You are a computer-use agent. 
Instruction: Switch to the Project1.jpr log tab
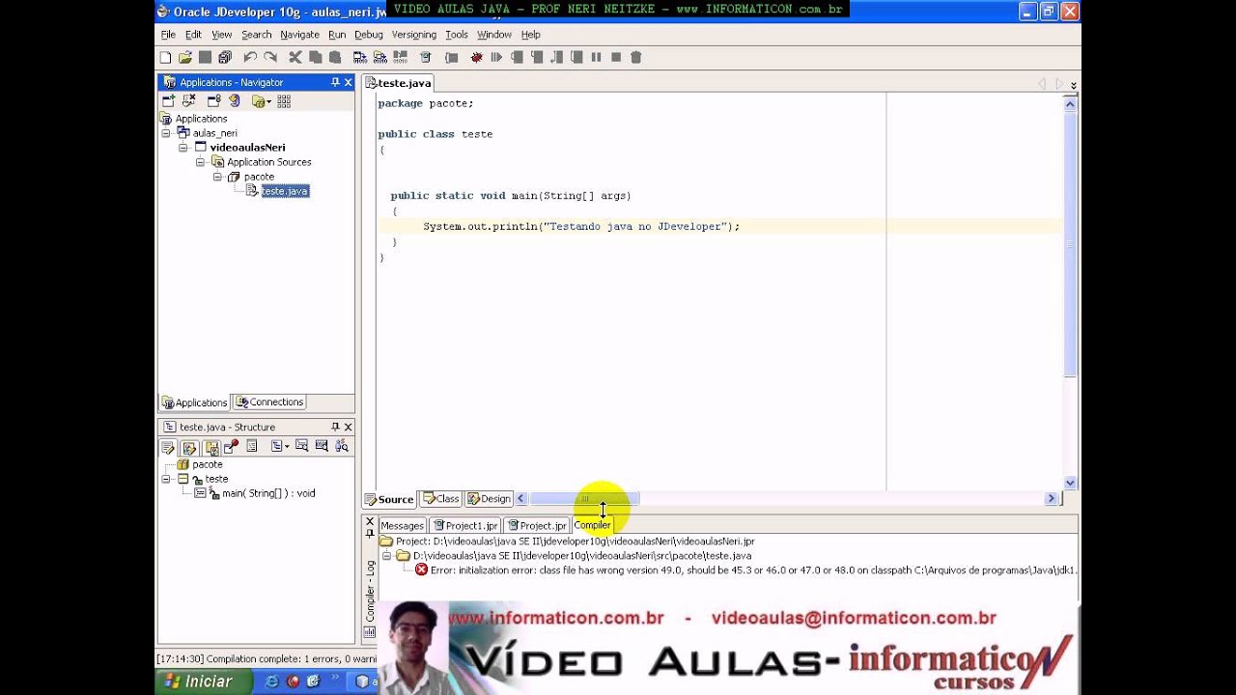[465, 525]
